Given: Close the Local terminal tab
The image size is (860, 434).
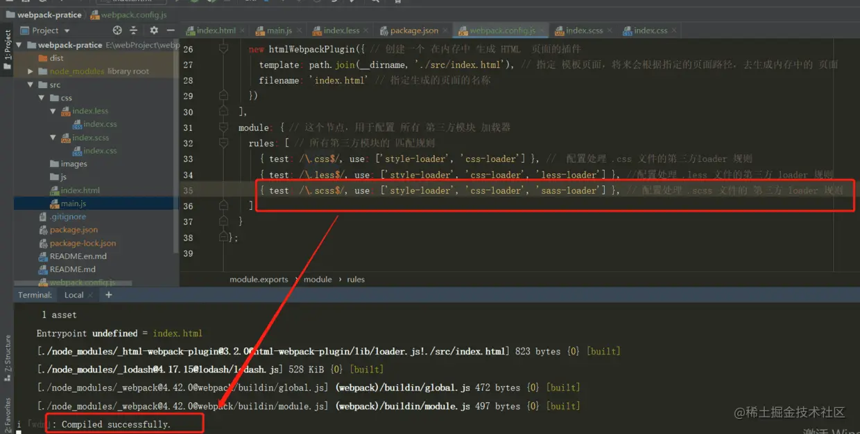Looking at the screenshot, I should 92,295.
